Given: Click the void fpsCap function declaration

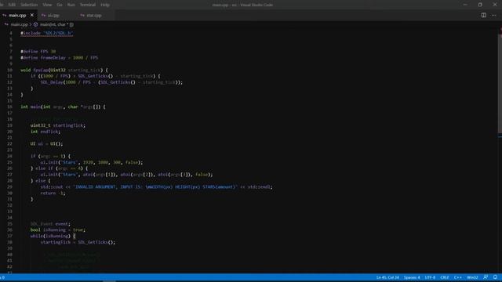Looking at the screenshot, I should pyautogui.click(x=64, y=70).
